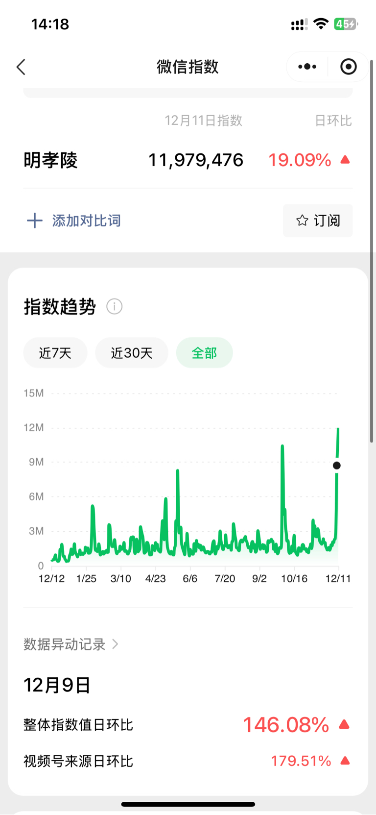This screenshot has height=815, width=376.
Task: Expand chevron next to 数据异动记录
Action: click(115, 644)
